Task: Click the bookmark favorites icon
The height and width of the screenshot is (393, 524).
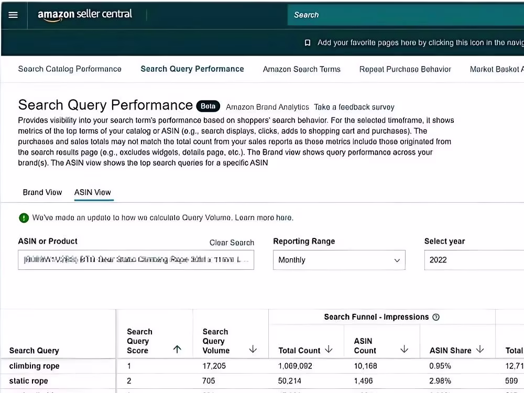Action: [308, 43]
